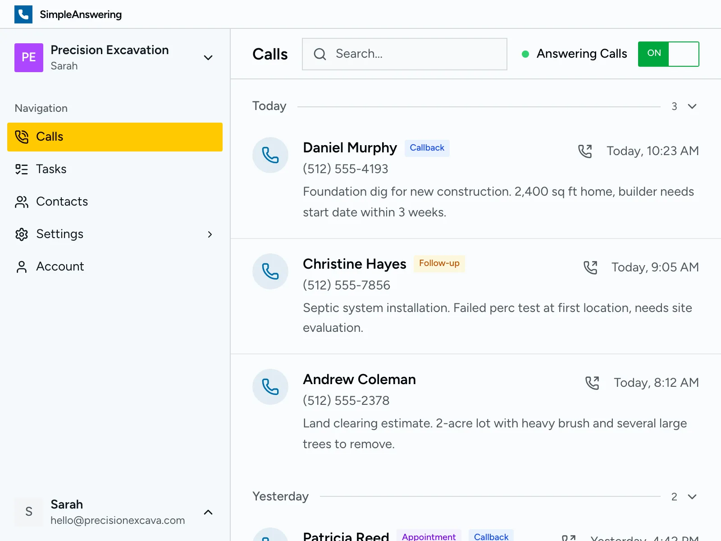Click the Account person icon
The height and width of the screenshot is (541, 721).
(x=21, y=266)
